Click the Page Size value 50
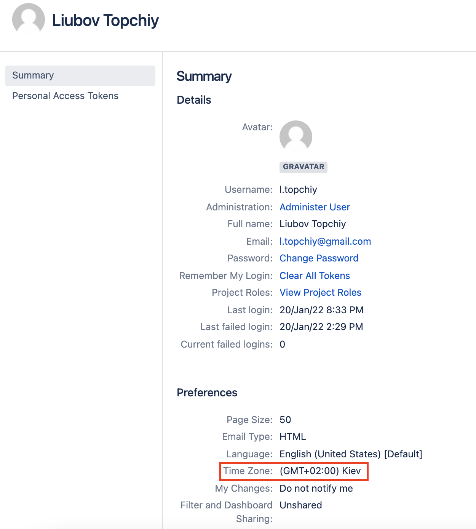The width and height of the screenshot is (476, 529). [285, 420]
